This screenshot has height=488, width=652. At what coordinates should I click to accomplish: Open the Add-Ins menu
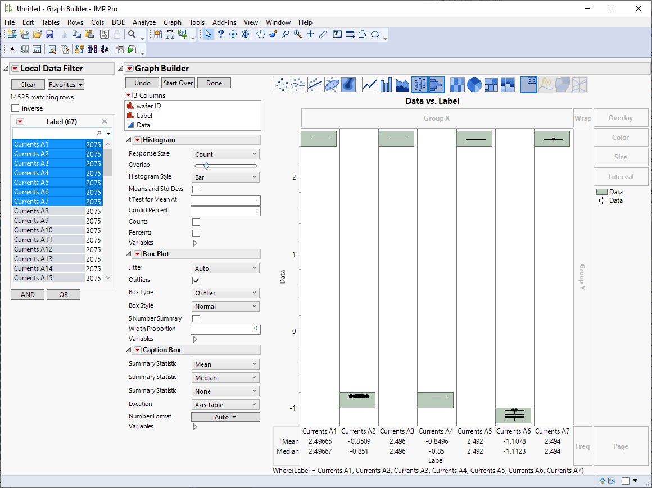tap(224, 22)
